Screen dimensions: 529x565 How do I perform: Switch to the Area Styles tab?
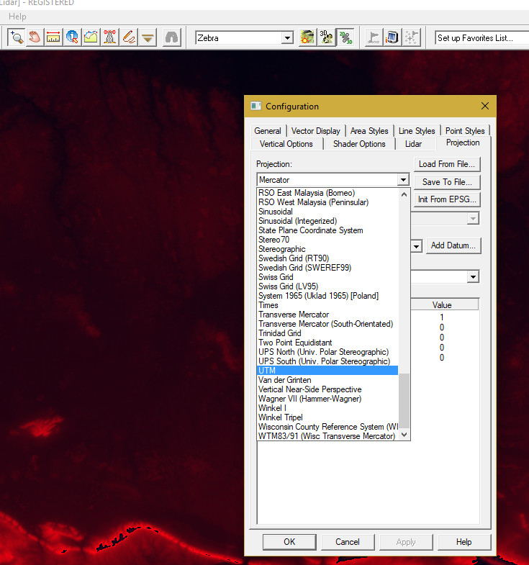(369, 131)
